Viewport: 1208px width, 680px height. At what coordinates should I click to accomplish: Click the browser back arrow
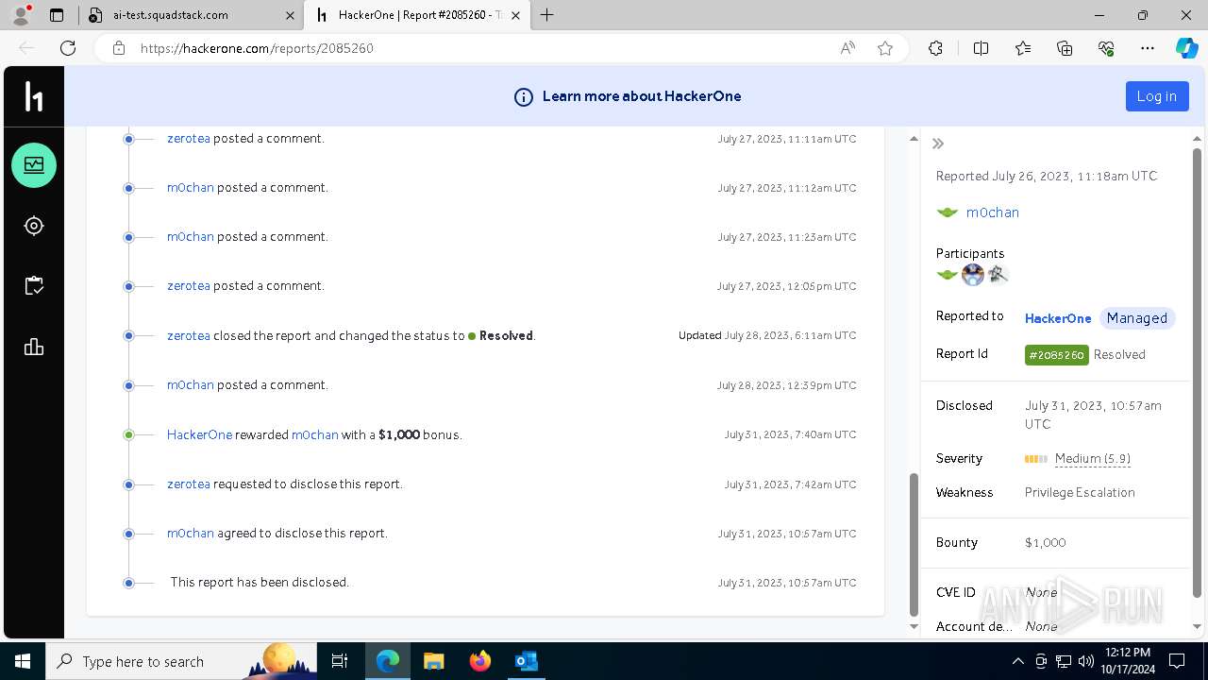pyautogui.click(x=26, y=48)
